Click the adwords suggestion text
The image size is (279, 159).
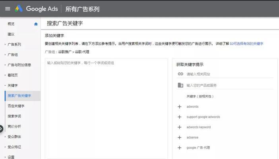pyautogui.click(x=192, y=107)
